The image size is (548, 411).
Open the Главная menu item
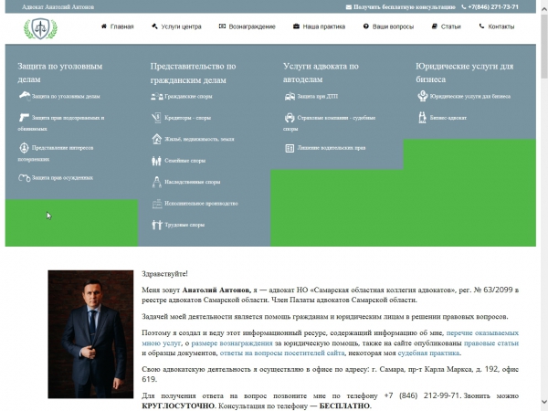122,26
